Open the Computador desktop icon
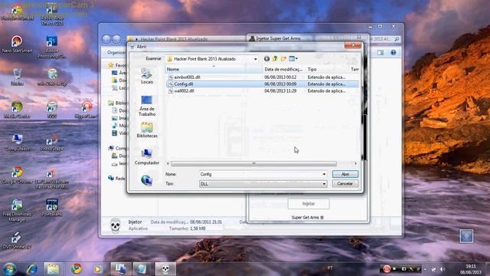The width and height of the screenshot is (490, 276). (x=17, y=143)
